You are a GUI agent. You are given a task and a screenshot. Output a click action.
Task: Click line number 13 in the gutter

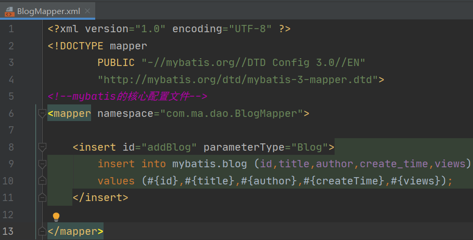tap(11, 231)
